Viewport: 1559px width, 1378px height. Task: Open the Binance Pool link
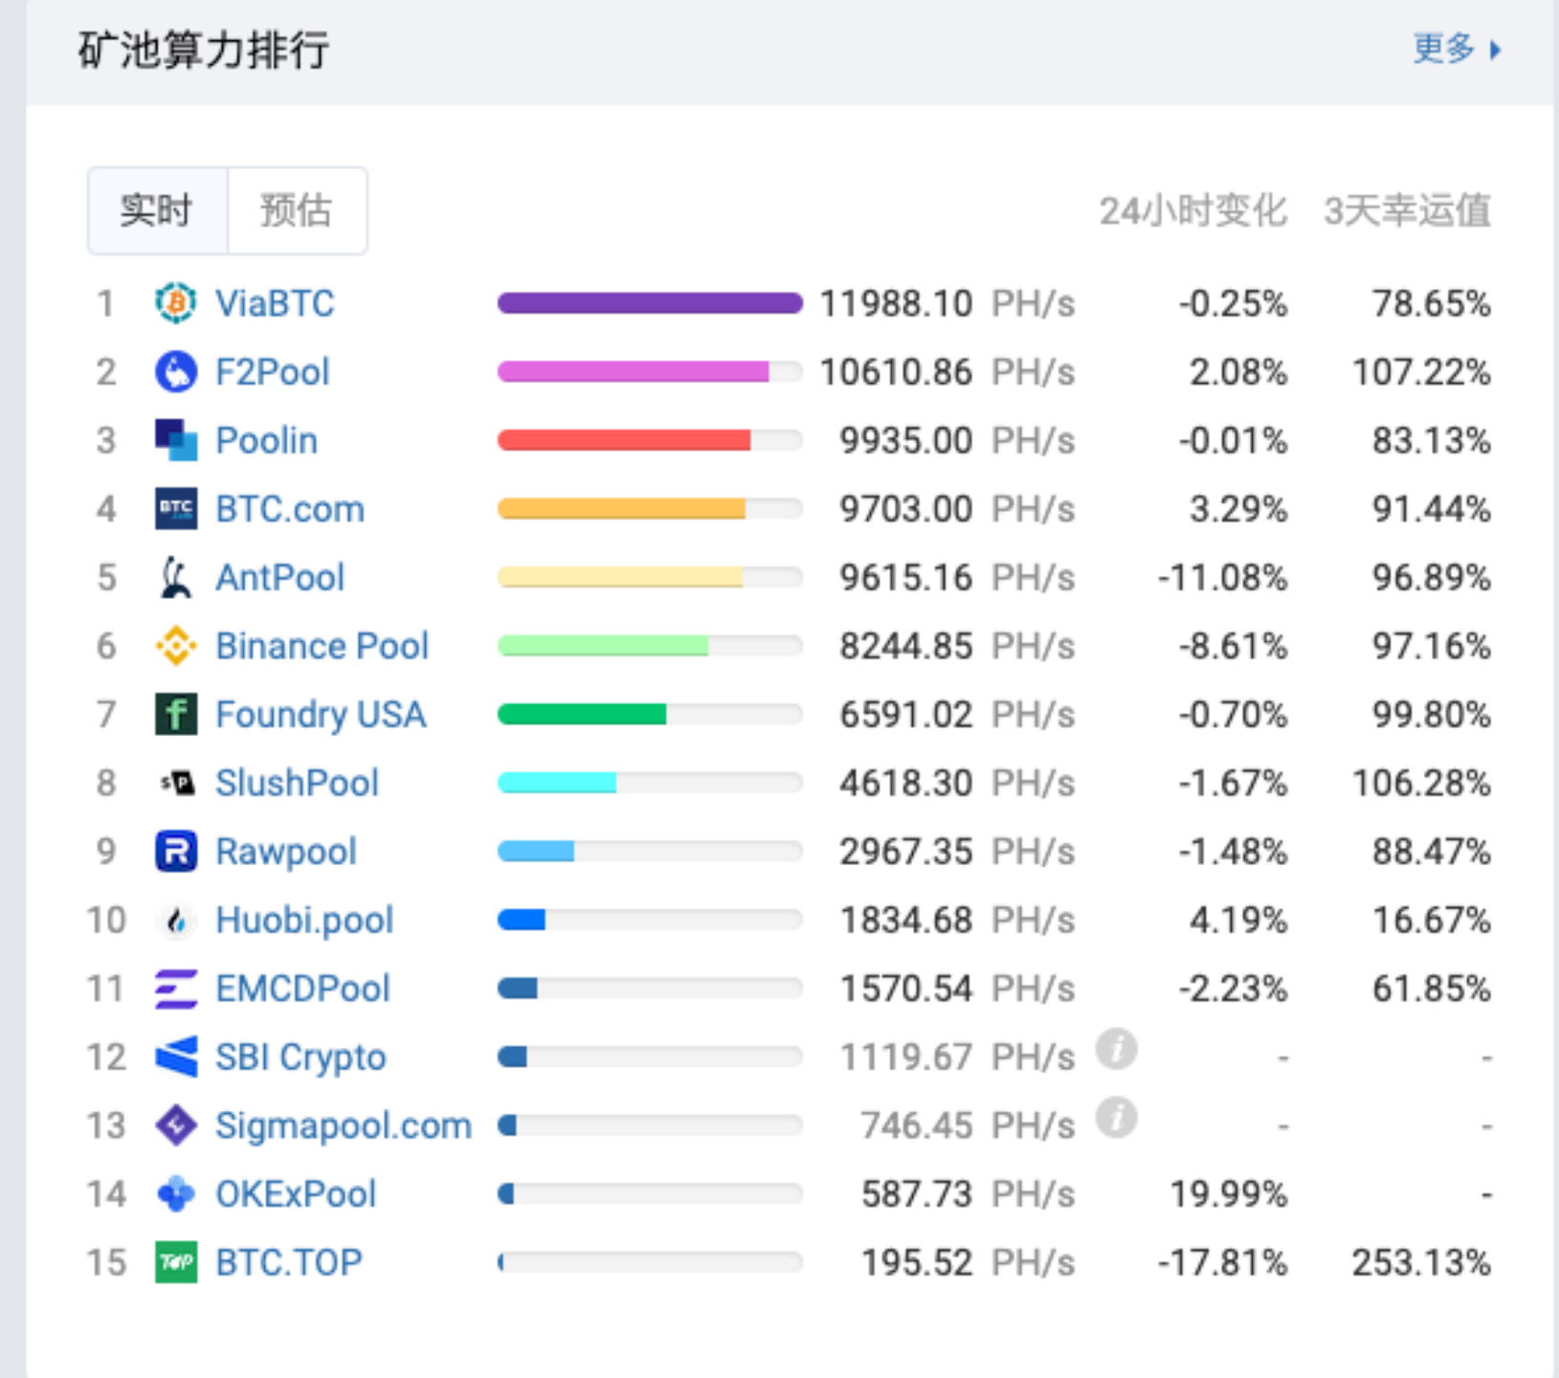pos(323,646)
